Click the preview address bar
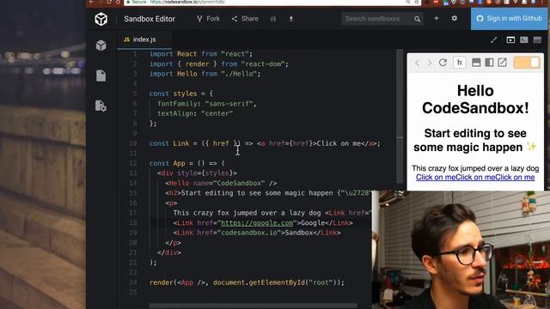 460,63
